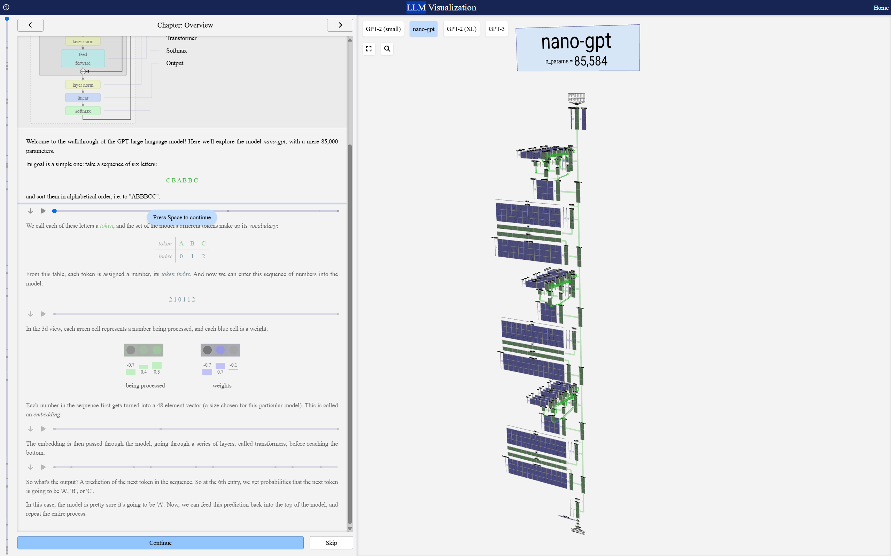891x556 pixels.
Task: Click play icon under '2 1 0 1 1 2' sequence
Action: pyautogui.click(x=43, y=314)
